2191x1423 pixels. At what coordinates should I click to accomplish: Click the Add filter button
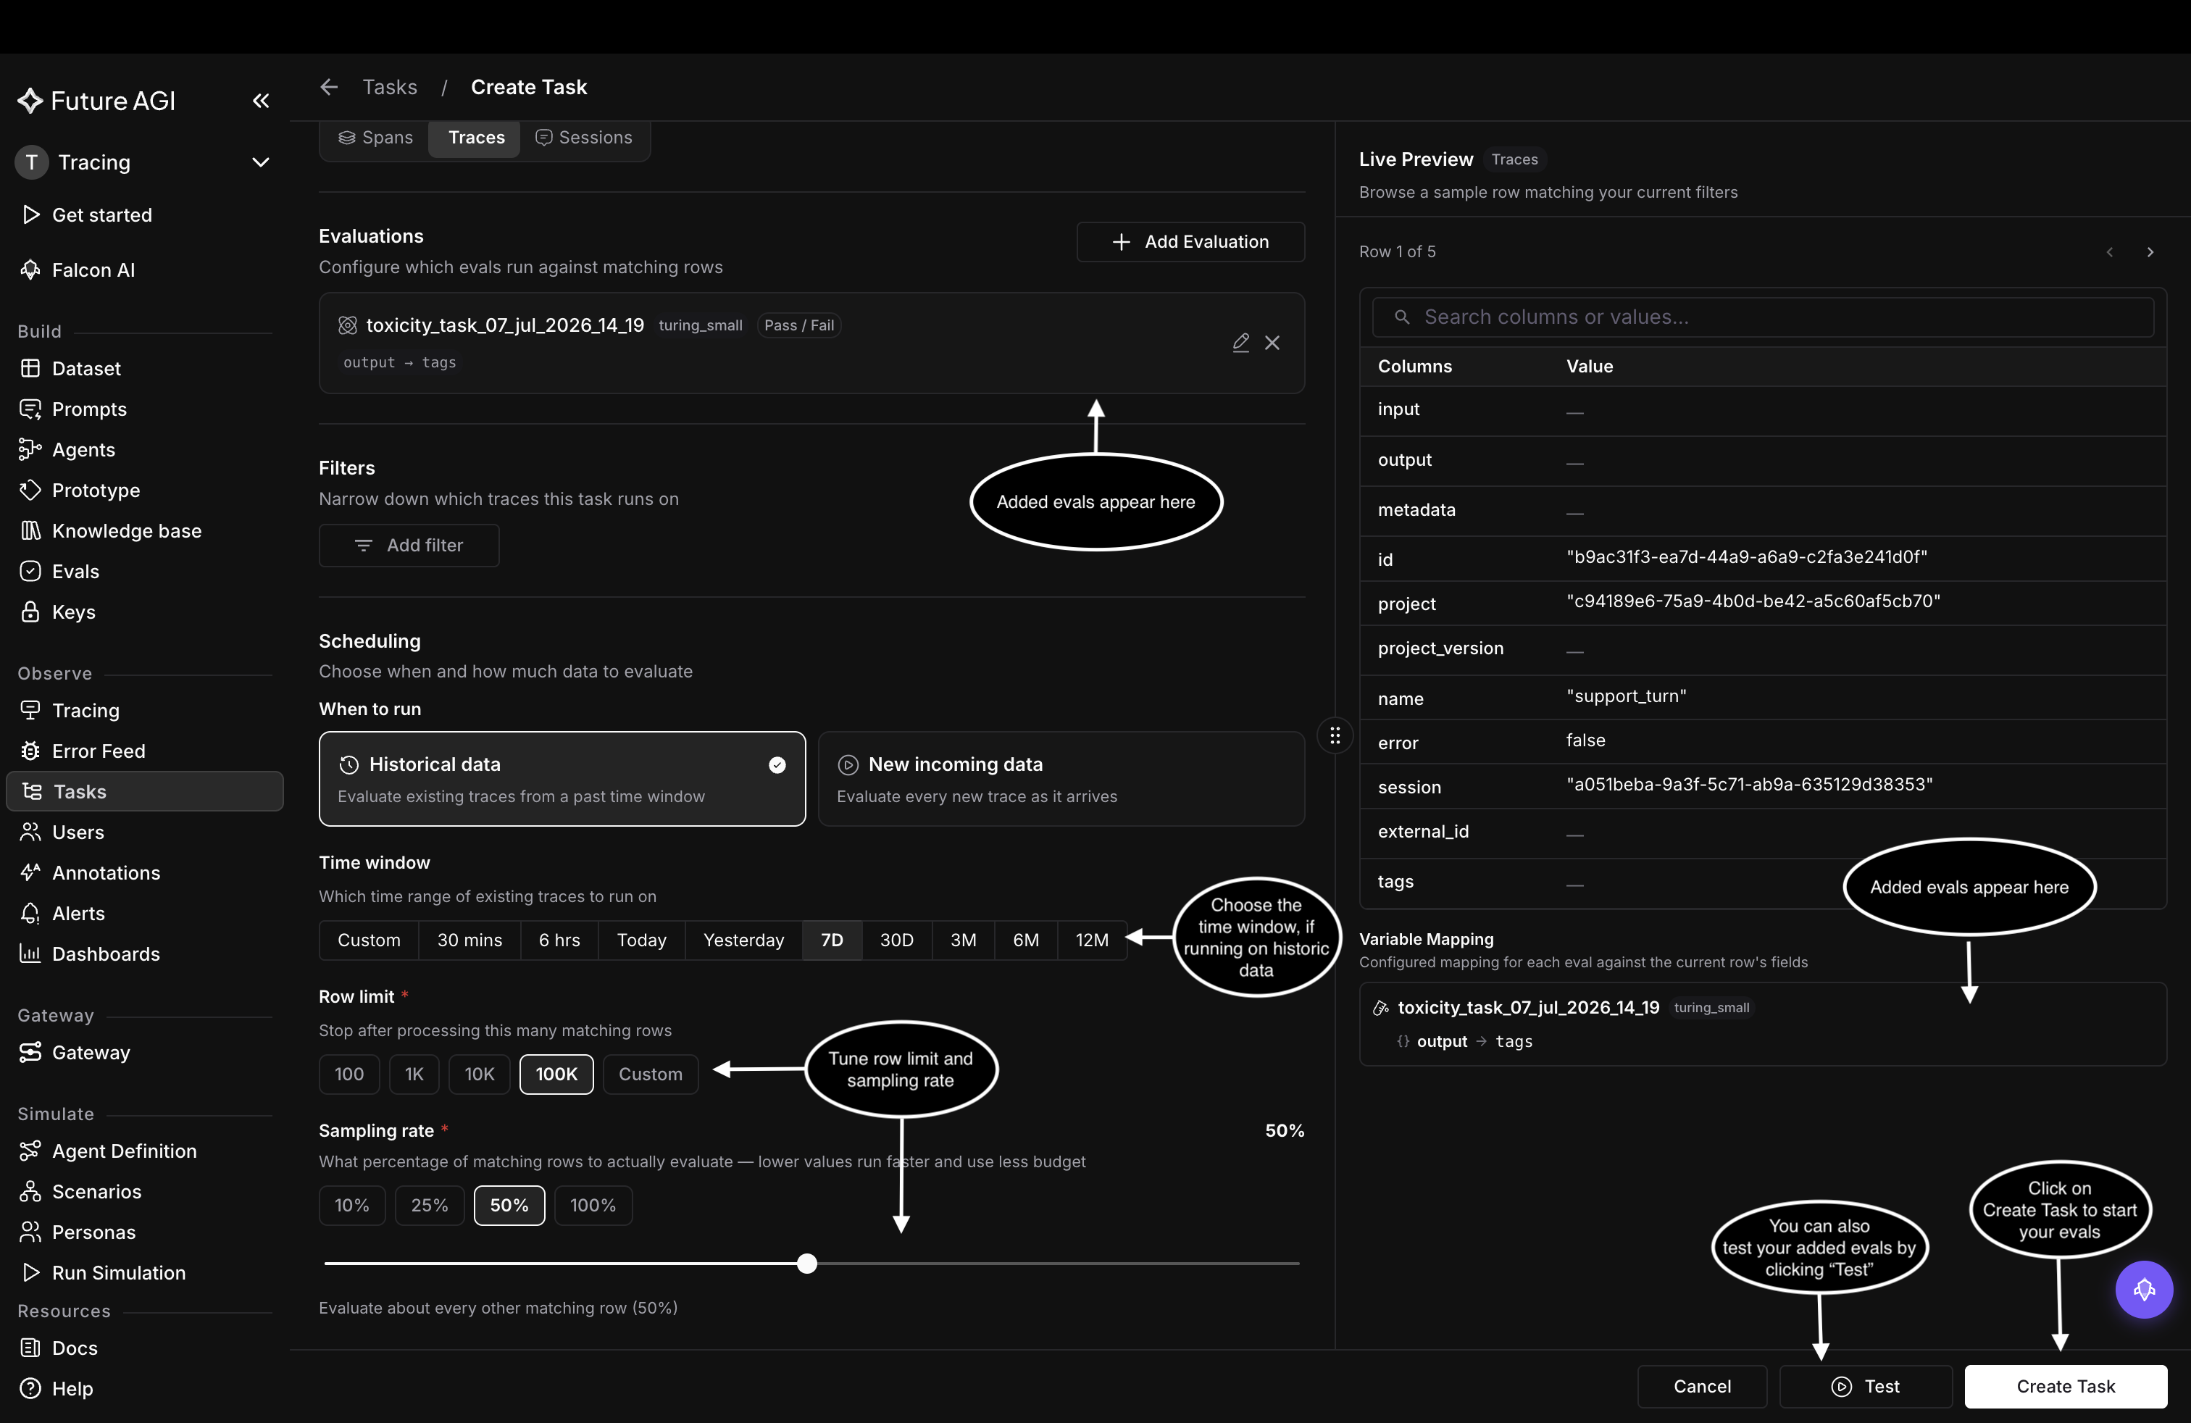[409, 546]
